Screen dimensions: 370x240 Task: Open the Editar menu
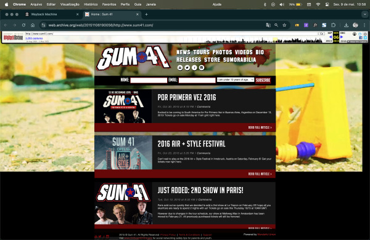pyautogui.click(x=51, y=4)
